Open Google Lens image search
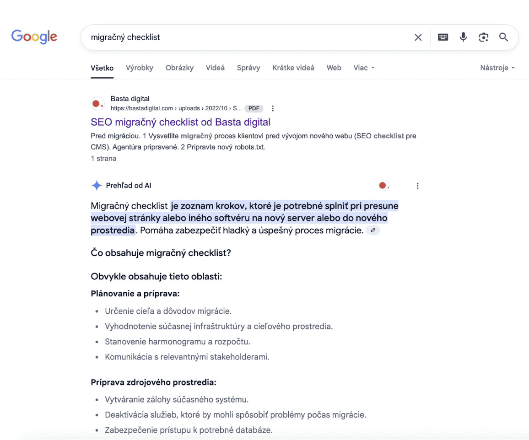529x440 pixels. click(x=483, y=38)
